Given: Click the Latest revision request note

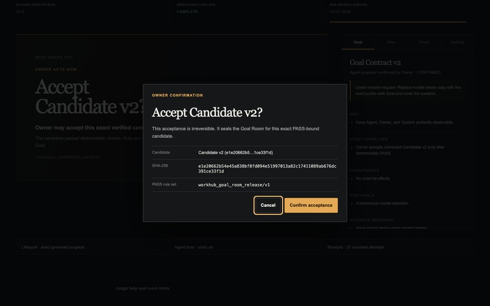Looking at the screenshot, I should tap(408, 90).
